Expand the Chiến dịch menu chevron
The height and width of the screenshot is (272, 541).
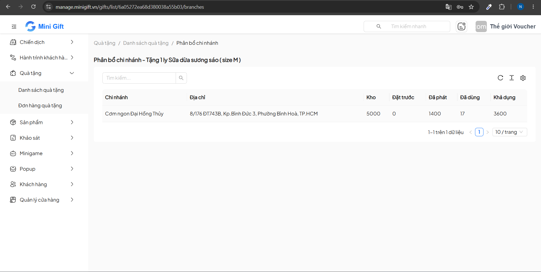[x=72, y=42]
